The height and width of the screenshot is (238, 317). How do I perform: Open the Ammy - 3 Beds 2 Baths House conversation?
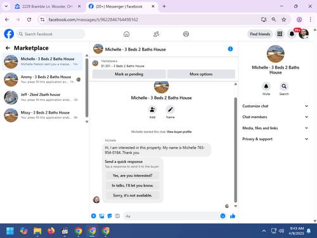coord(42,79)
